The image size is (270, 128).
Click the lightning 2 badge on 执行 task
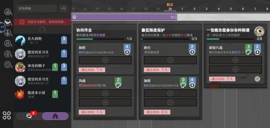(192, 49)
